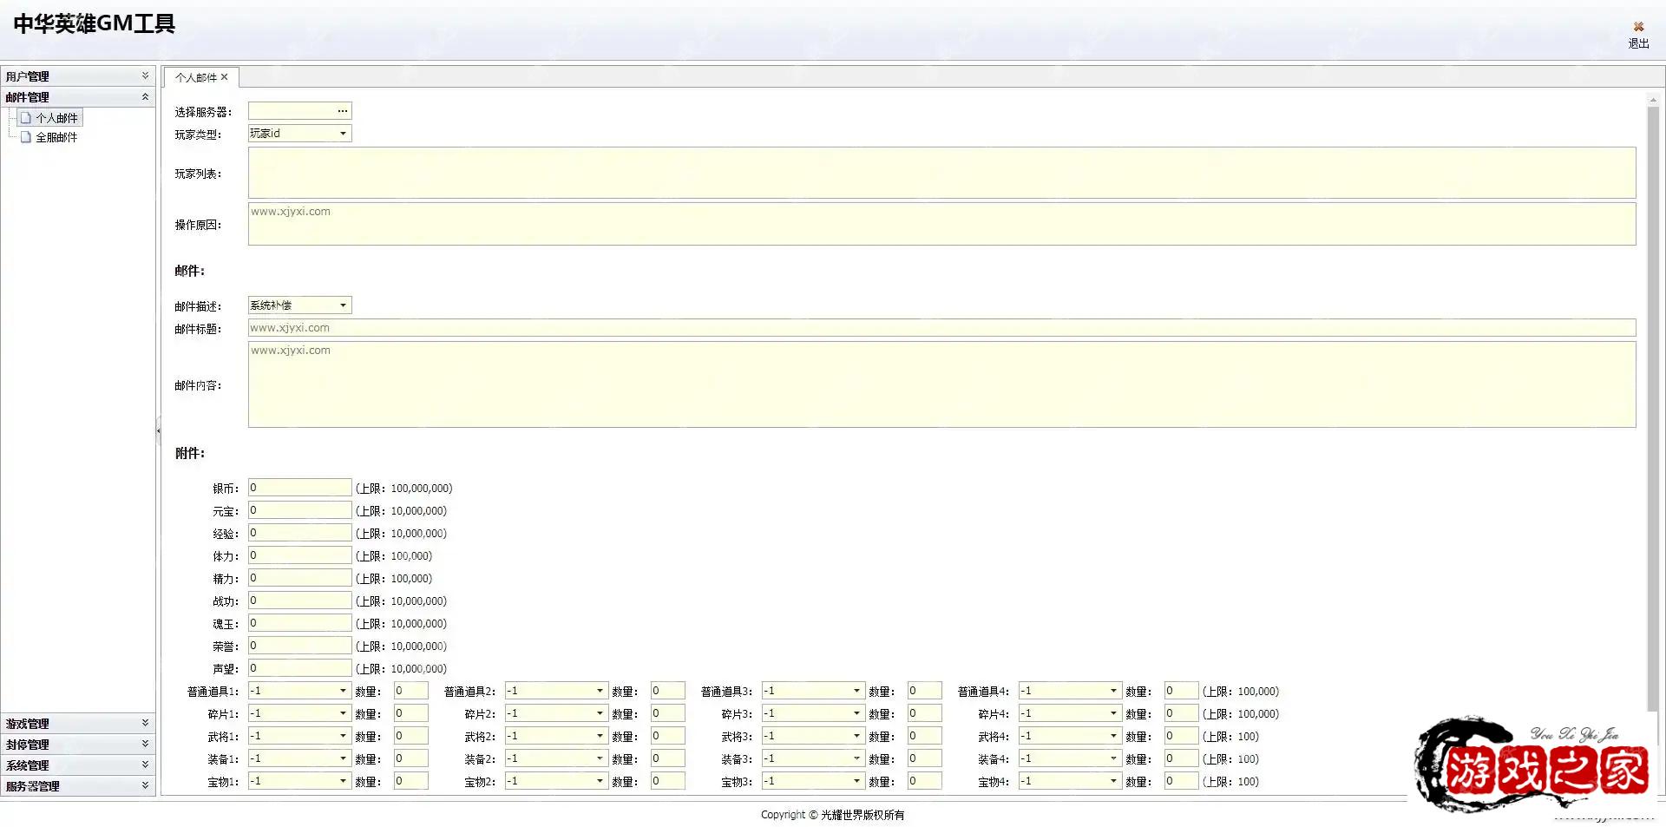Open the 邮件描述 dropdown
Screen dimensions: 1666x827
[343, 305]
